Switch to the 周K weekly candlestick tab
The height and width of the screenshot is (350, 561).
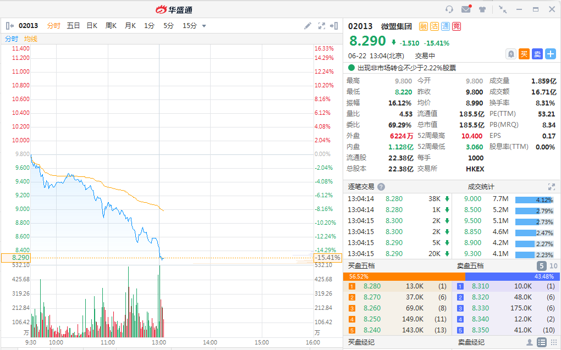(111, 26)
